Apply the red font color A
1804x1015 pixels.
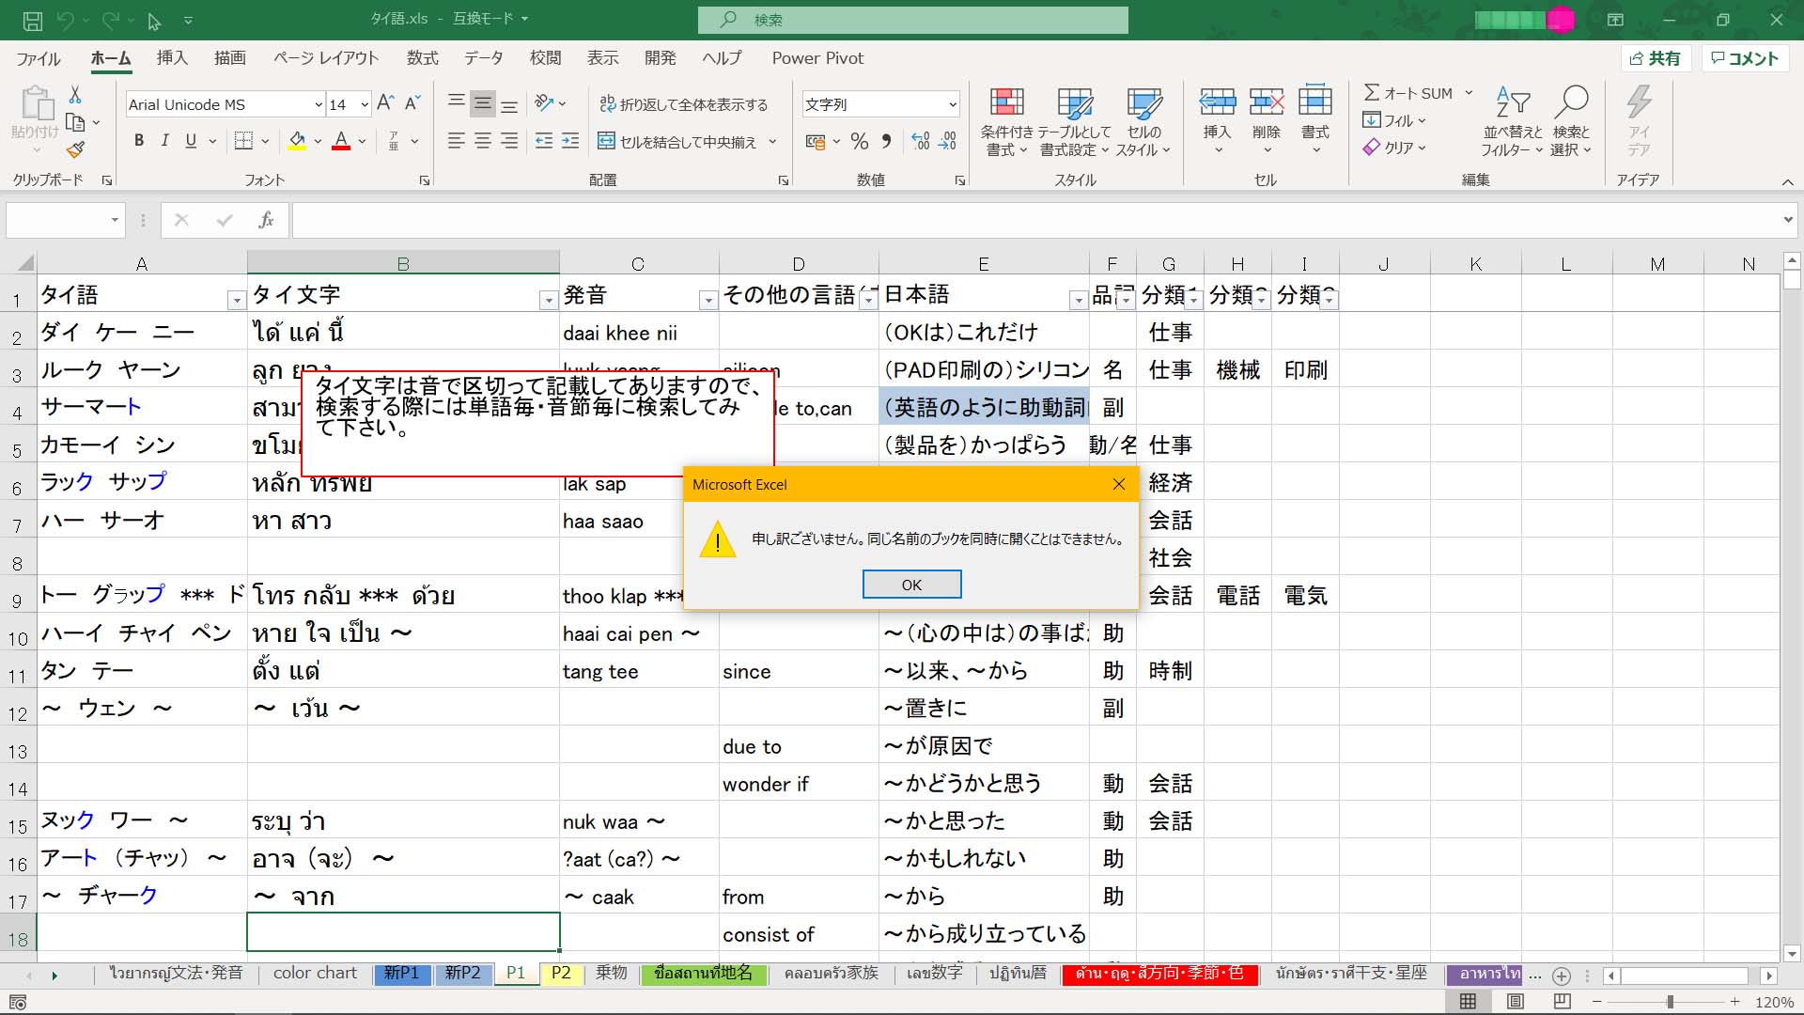341,141
